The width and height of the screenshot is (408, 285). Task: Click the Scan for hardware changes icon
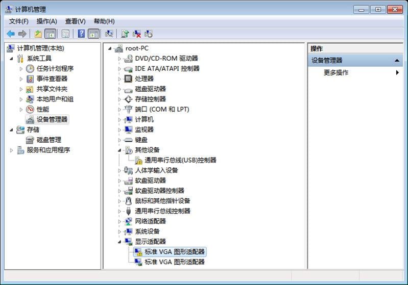coord(109,34)
